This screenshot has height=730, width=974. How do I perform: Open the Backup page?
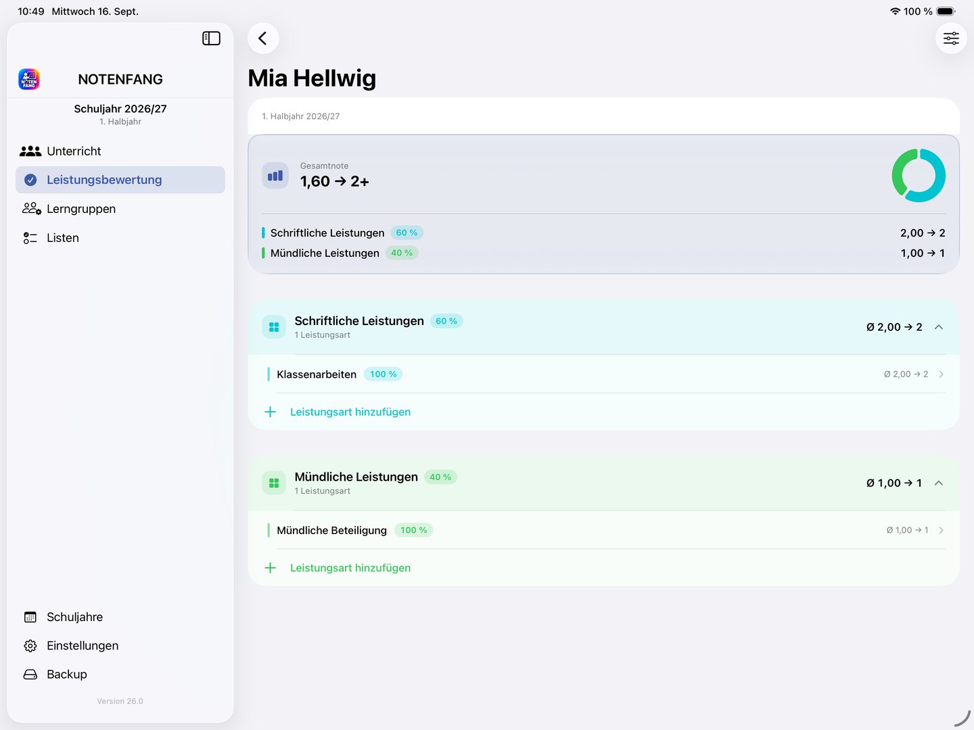[x=120, y=675]
